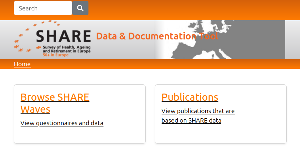Click the orange top bar right of search
Viewport: 300px width, 162px height.
(196, 9)
